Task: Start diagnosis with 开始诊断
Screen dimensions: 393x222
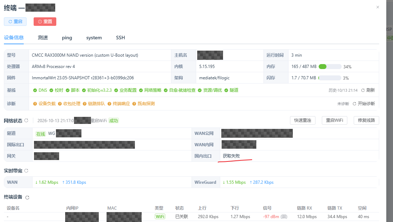Action: coord(364,104)
